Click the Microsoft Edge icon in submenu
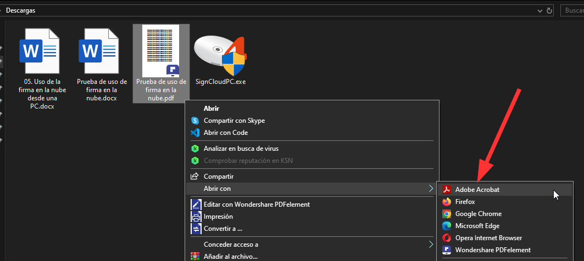584x261 pixels. (x=447, y=226)
